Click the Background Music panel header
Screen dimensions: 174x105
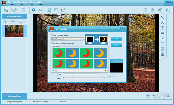[14, 96]
